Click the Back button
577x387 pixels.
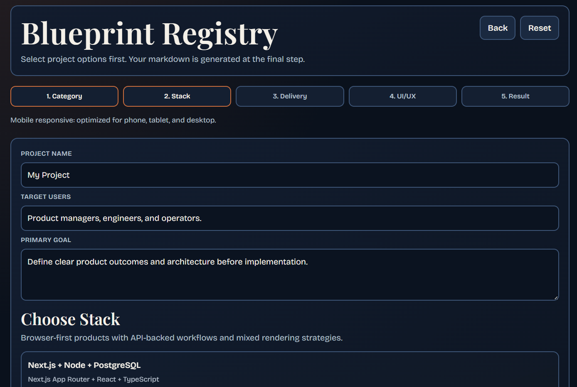coord(497,28)
